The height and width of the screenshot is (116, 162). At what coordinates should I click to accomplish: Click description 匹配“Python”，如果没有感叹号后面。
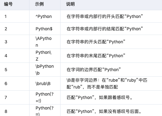104,111
